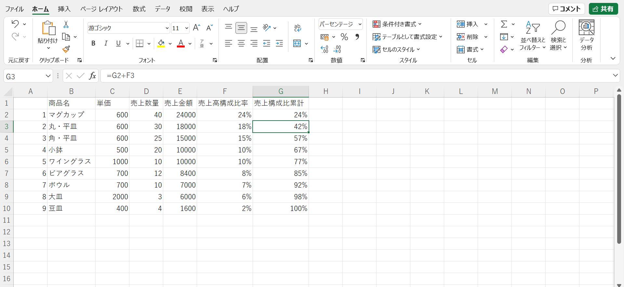Click the insert function fx icon
Viewport: 624px width, 287px height.
[x=93, y=76]
